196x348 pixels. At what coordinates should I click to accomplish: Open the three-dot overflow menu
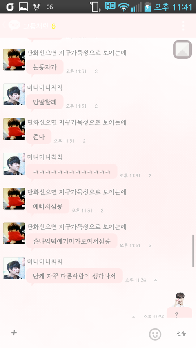(183, 26)
